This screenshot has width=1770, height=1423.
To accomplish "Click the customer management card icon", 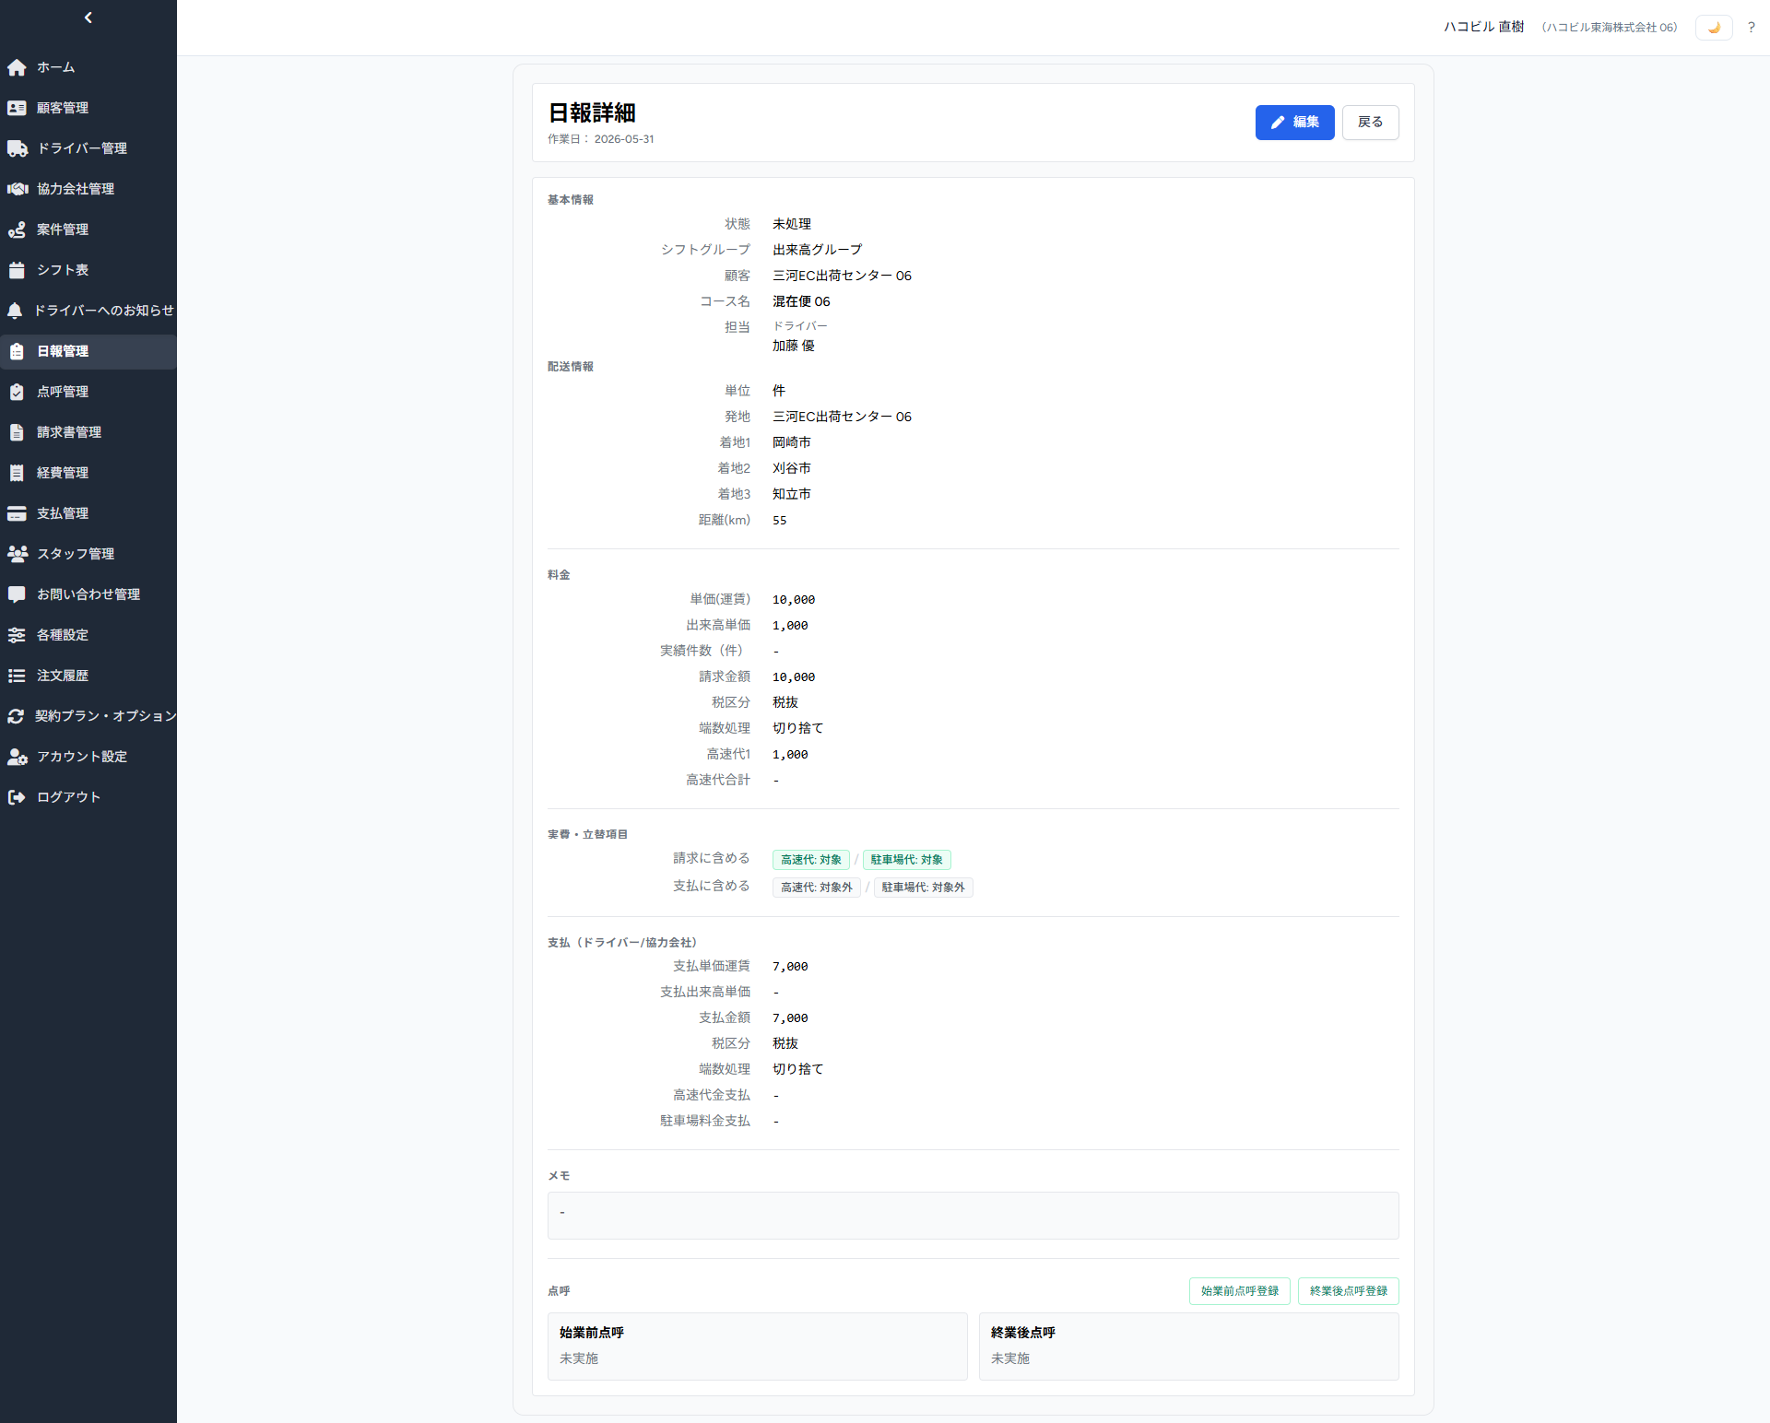I will [17, 108].
